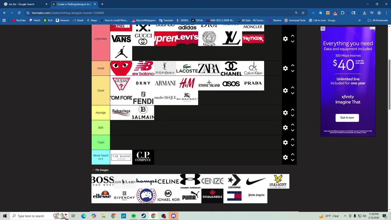Screen dimensions: 391x220
Task: Select the Palm Angels logo image
Action: (256, 196)
